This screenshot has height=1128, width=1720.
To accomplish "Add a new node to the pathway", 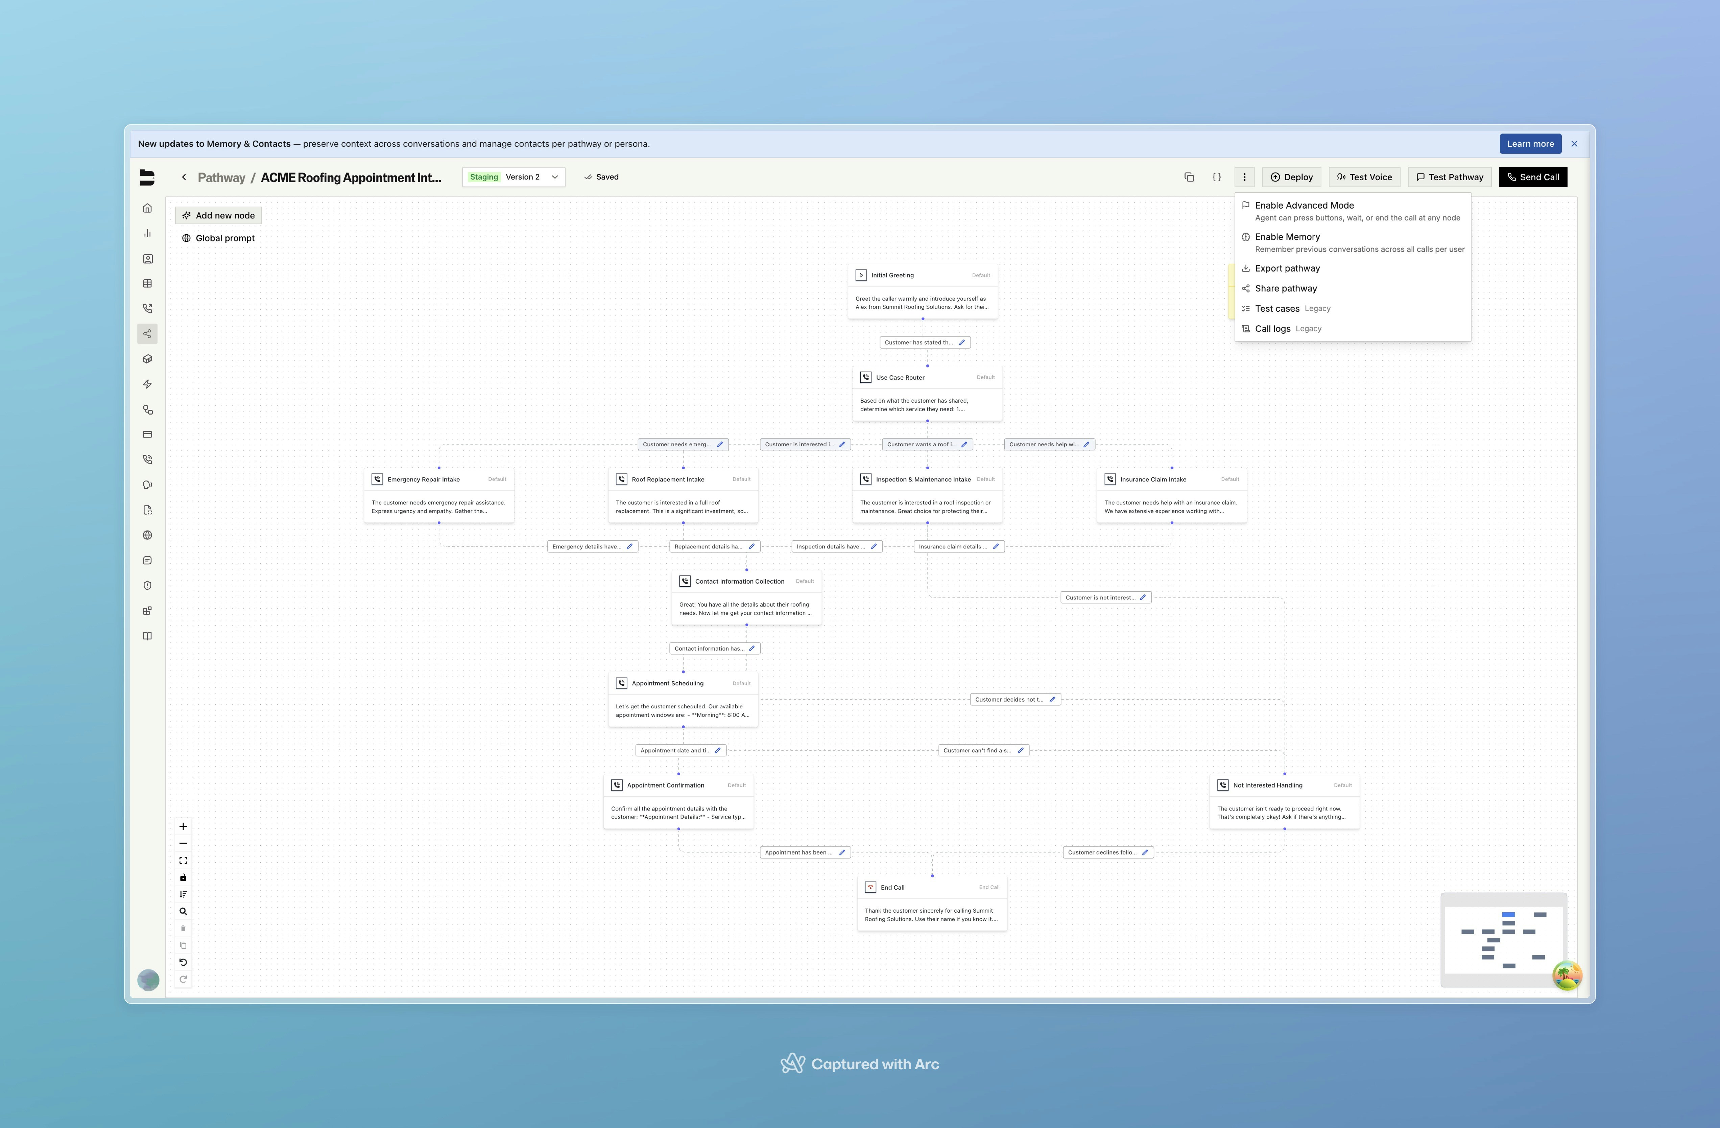I will [218, 215].
